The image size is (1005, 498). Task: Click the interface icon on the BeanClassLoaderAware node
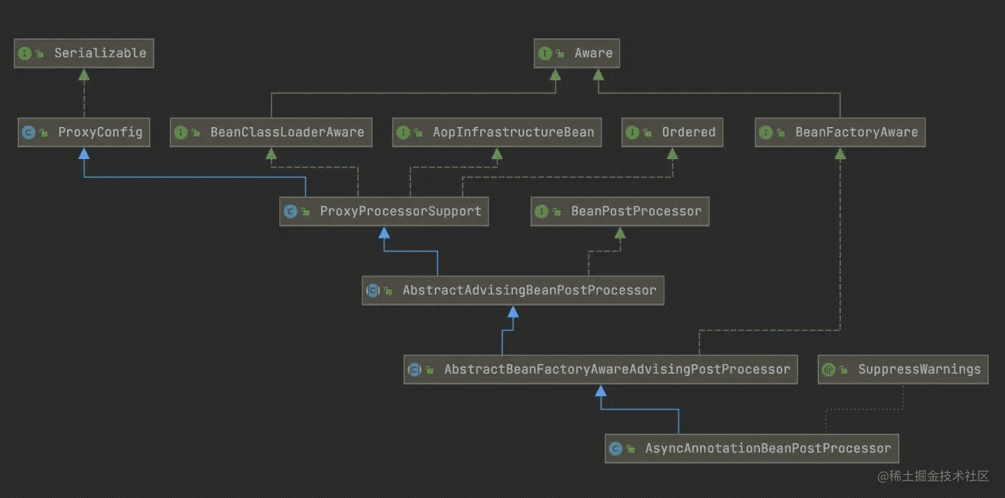pos(181,132)
